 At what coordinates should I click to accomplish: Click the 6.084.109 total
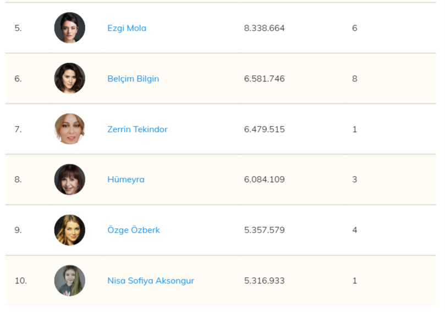265,179
